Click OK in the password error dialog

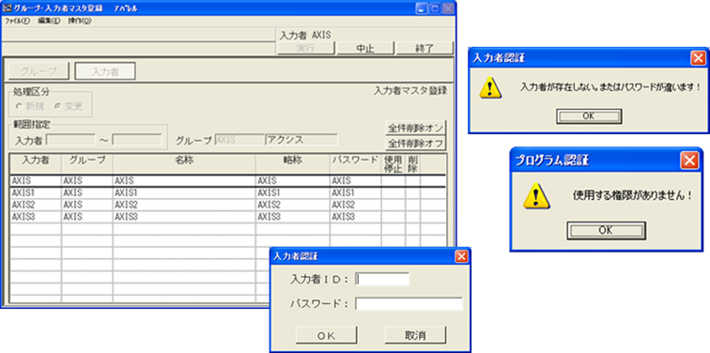coord(589,116)
